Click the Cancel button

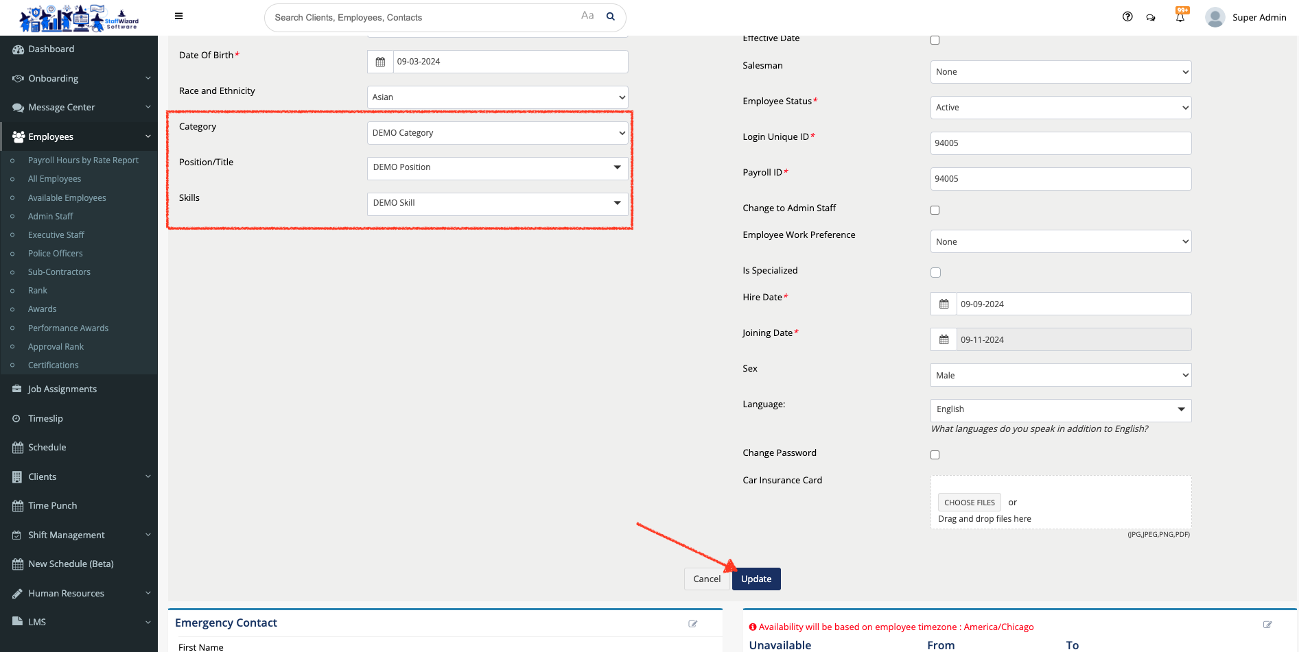706,579
